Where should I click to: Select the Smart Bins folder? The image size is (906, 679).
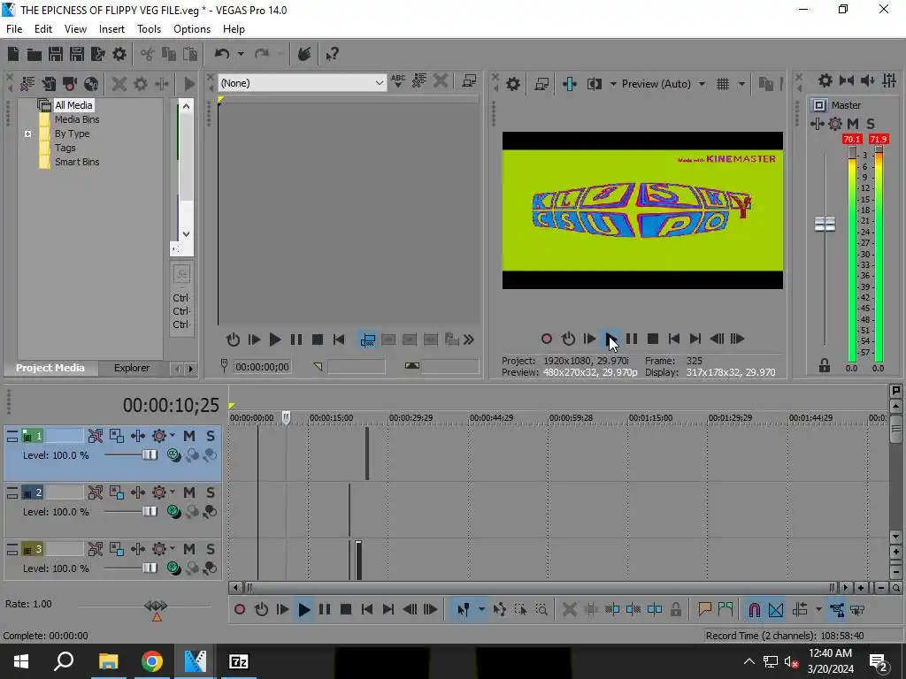[77, 163]
